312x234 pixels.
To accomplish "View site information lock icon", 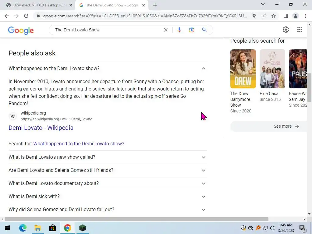I will (x=38, y=16).
